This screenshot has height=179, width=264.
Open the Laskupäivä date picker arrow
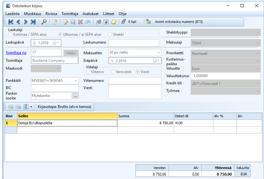(x=58, y=43)
